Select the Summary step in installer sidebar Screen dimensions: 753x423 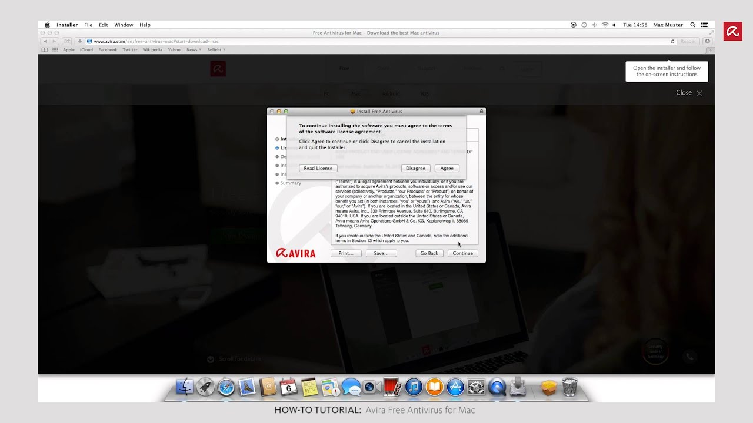pos(288,183)
